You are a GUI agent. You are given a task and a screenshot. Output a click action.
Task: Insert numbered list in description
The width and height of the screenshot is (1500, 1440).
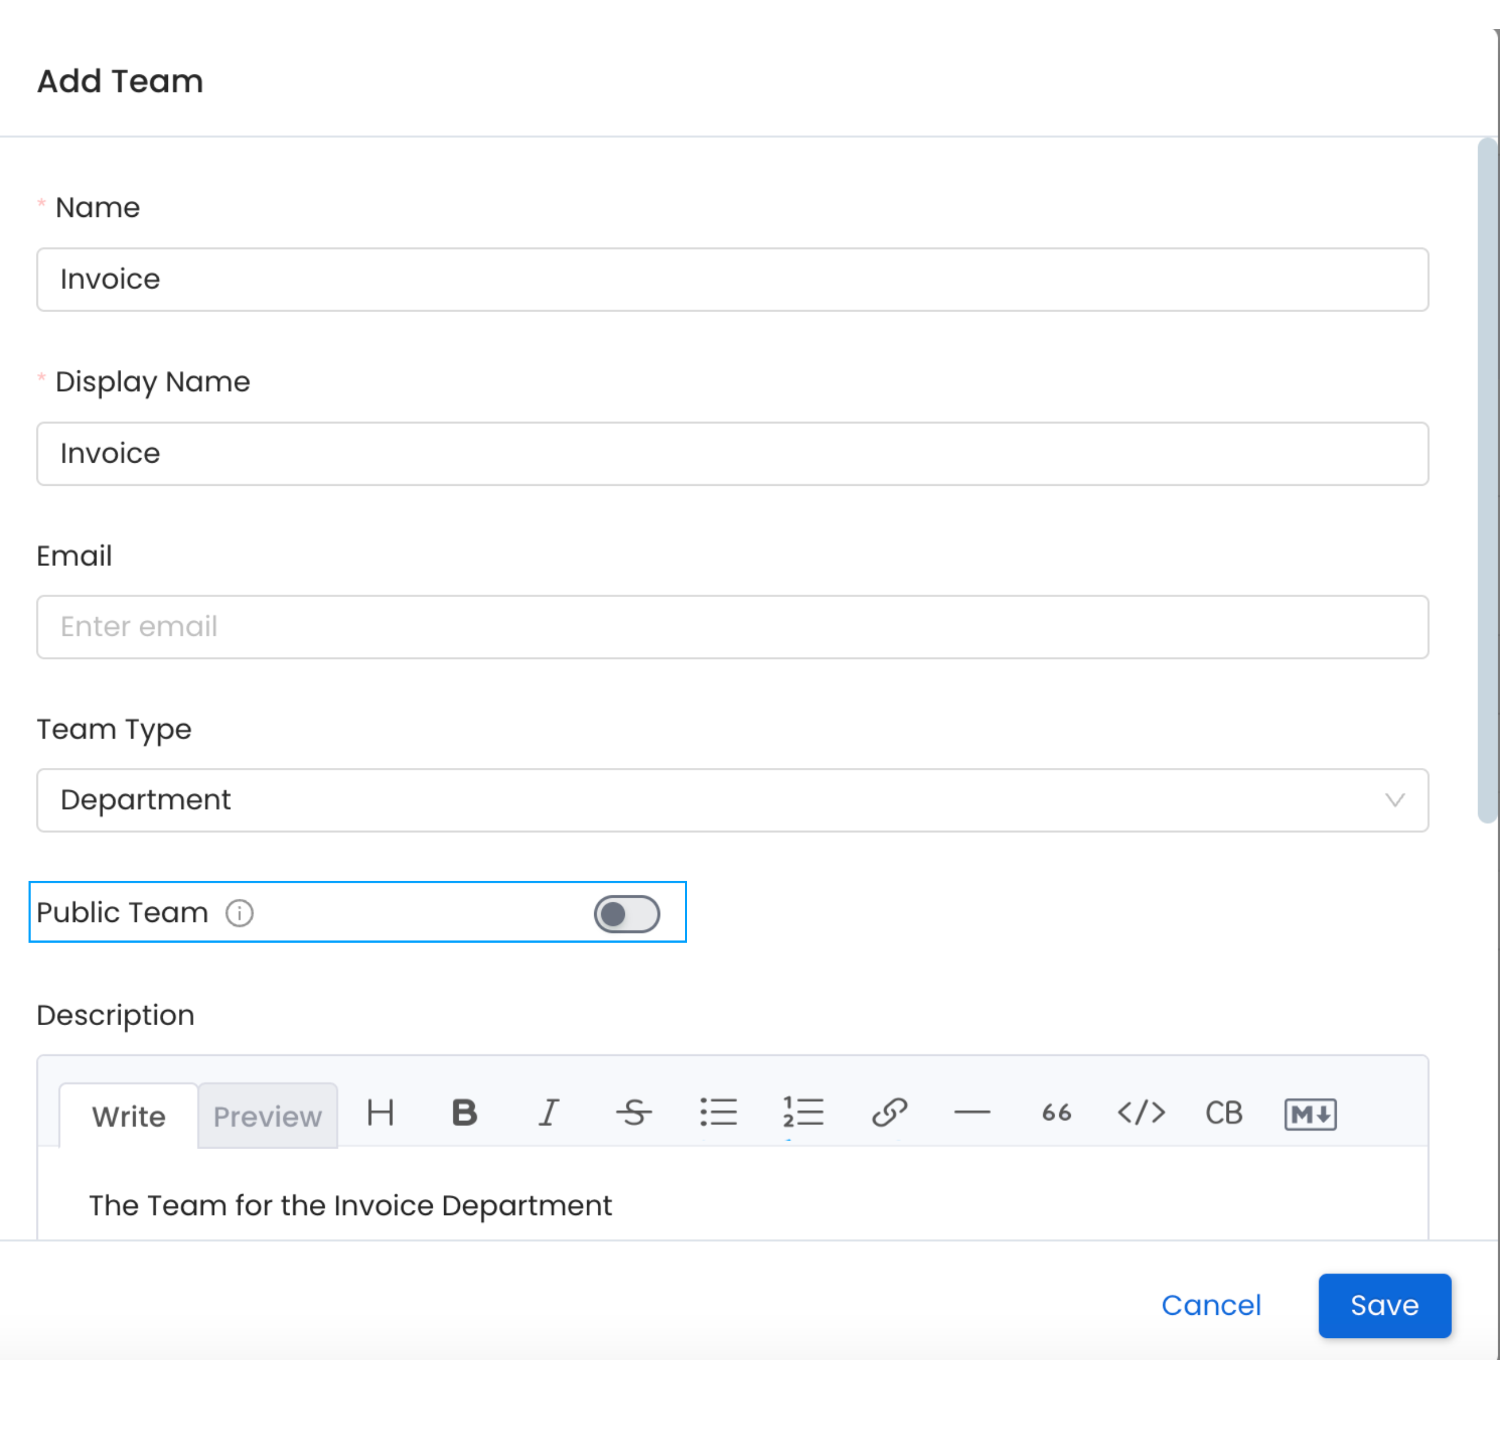tap(803, 1112)
